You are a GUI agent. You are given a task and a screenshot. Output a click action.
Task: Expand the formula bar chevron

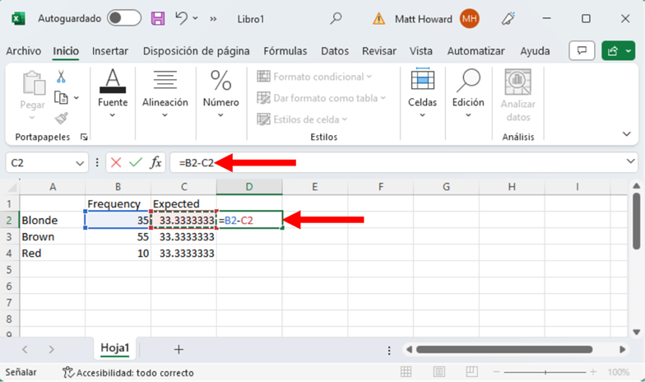[x=630, y=162]
